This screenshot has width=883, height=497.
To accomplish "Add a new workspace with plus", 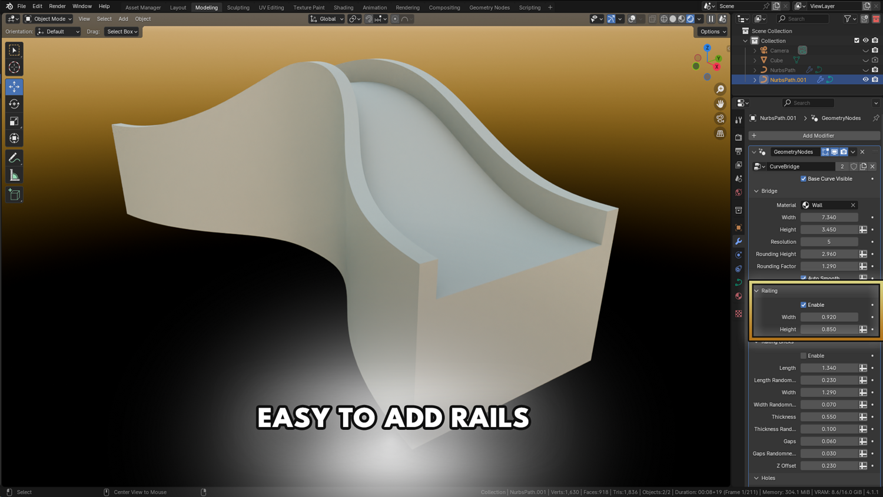I will coord(550,8).
